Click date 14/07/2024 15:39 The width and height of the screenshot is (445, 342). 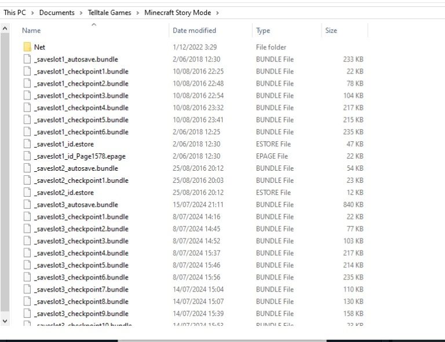198,314
